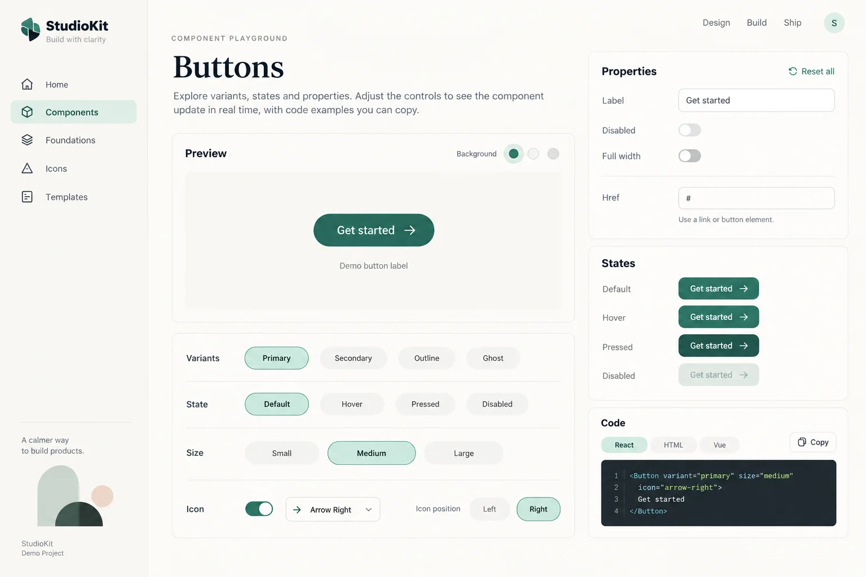The image size is (866, 577).
Task: Click the Templates document icon
Action: pos(27,197)
